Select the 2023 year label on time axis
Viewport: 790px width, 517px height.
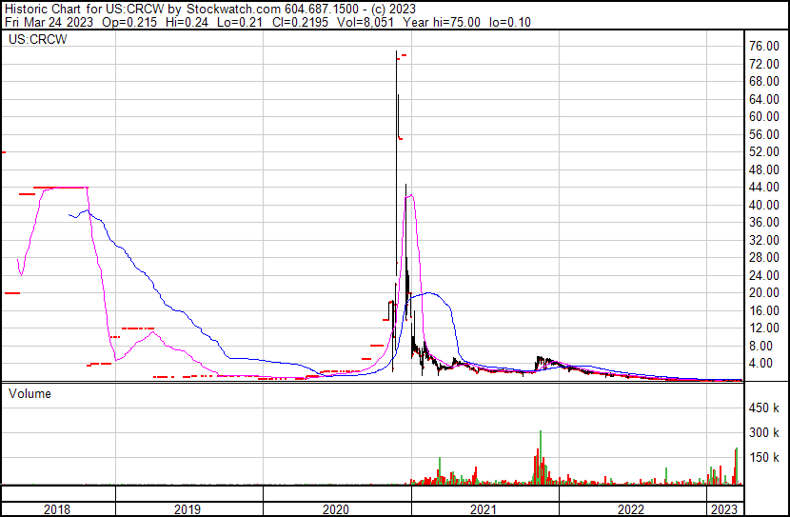click(725, 509)
